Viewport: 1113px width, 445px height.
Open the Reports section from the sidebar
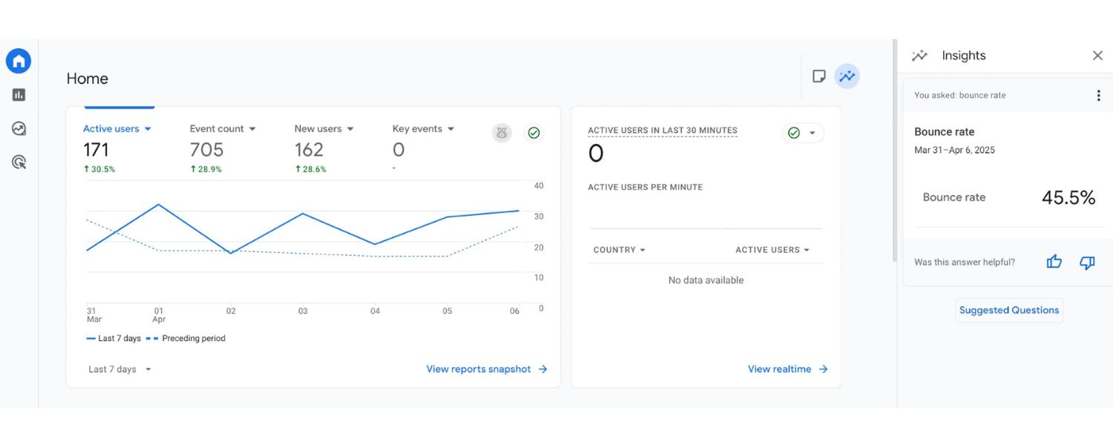(x=18, y=94)
